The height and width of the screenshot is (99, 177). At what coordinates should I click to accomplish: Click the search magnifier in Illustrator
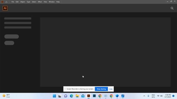[172, 8]
